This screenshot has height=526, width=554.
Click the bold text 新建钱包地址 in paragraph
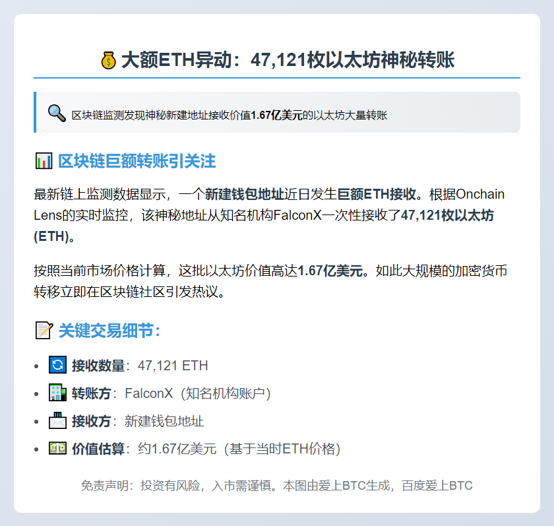245,194
